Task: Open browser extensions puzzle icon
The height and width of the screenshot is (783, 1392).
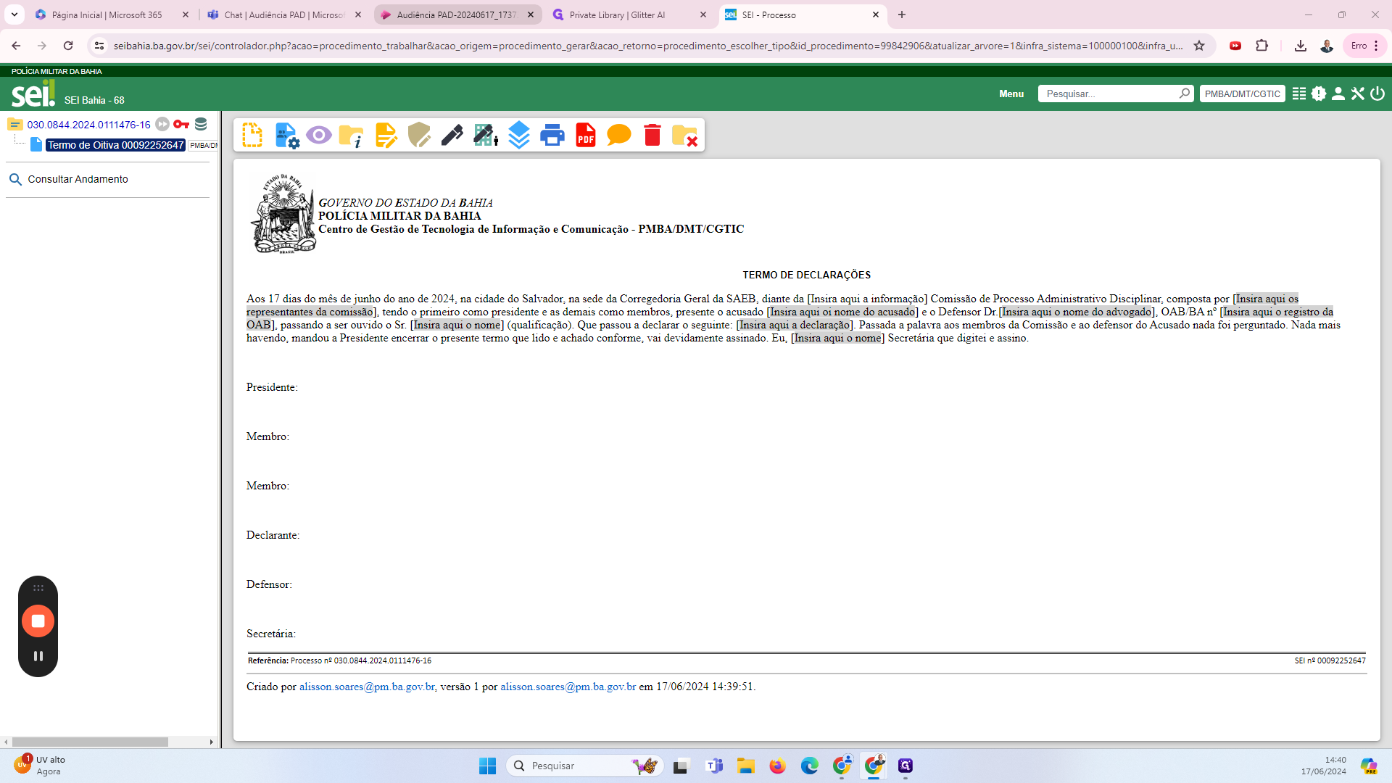Action: [x=1262, y=46]
